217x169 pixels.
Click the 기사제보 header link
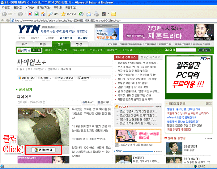[x=82, y=38]
